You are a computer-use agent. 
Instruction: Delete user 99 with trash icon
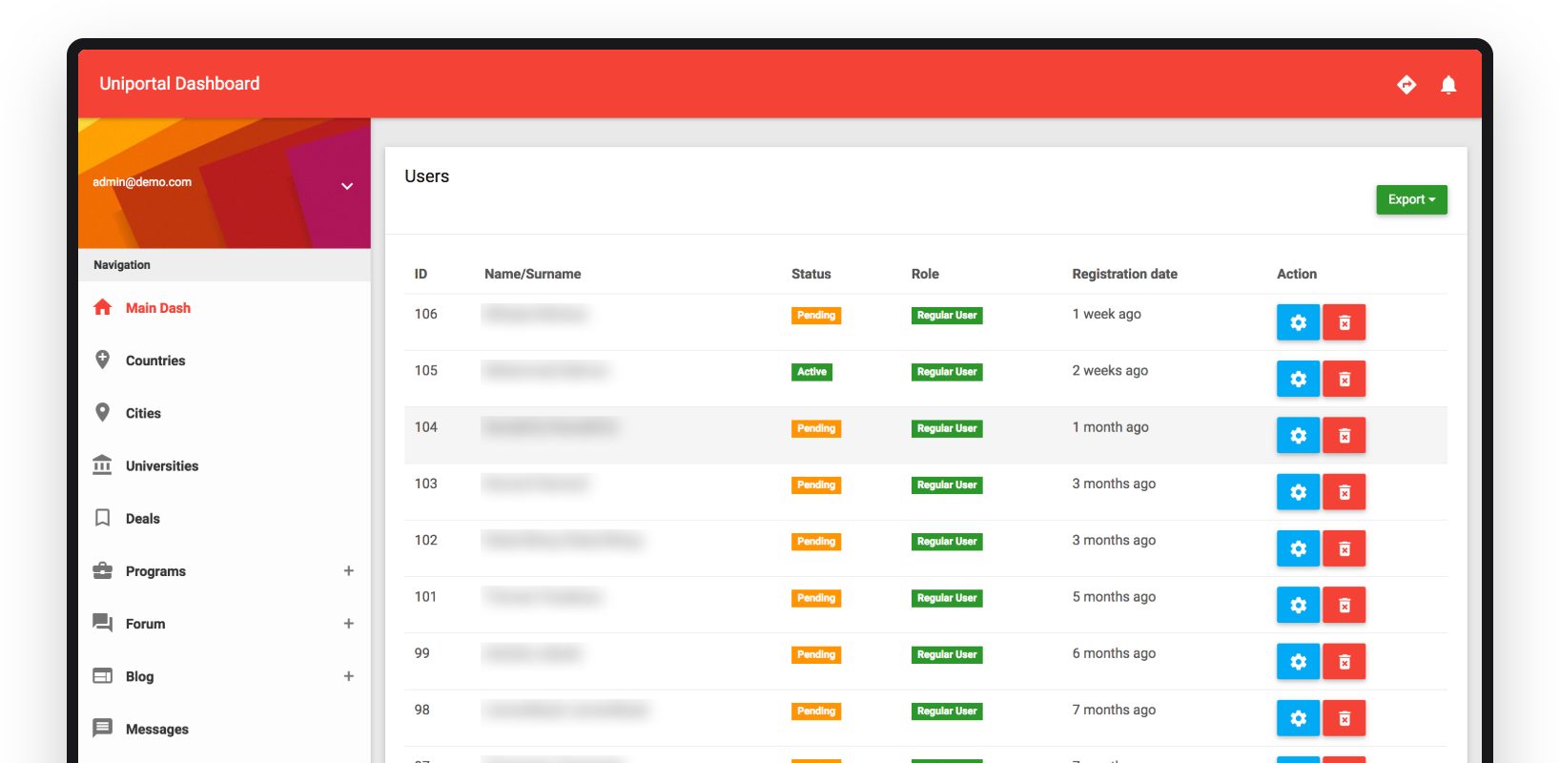1344,661
